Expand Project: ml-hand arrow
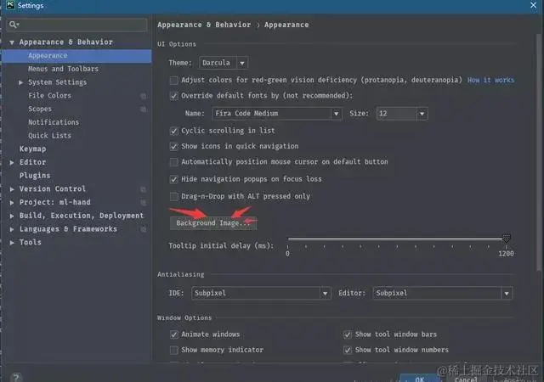 pos(12,202)
